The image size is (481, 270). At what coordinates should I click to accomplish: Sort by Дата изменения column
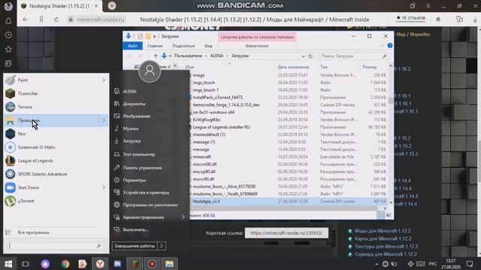click(x=293, y=67)
